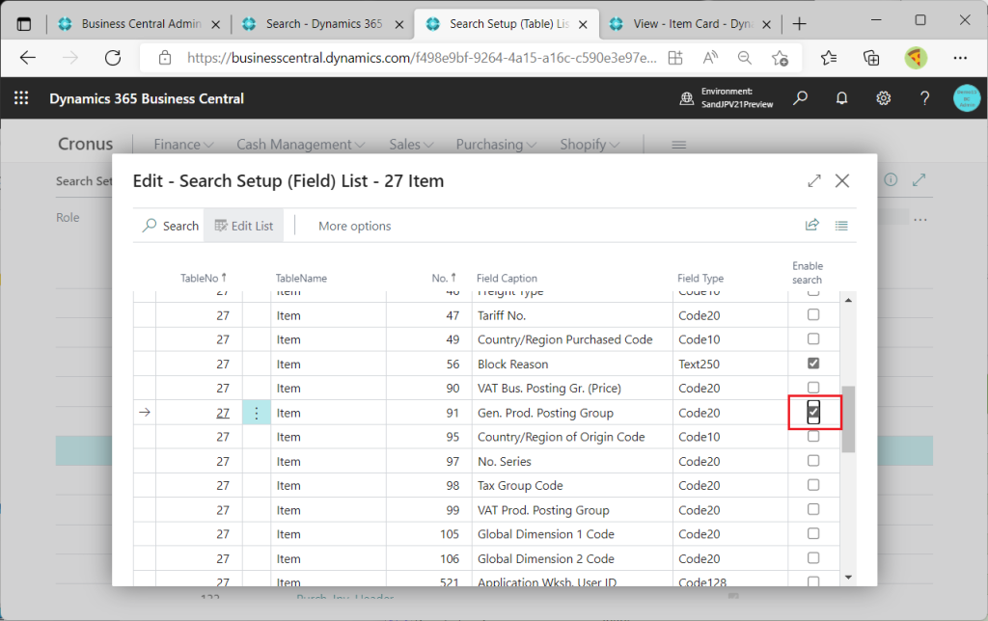Expand the Purchasing menu
Screen dimensions: 988x621
[496, 145]
